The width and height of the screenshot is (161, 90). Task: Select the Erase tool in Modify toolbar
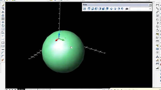point(3,5)
